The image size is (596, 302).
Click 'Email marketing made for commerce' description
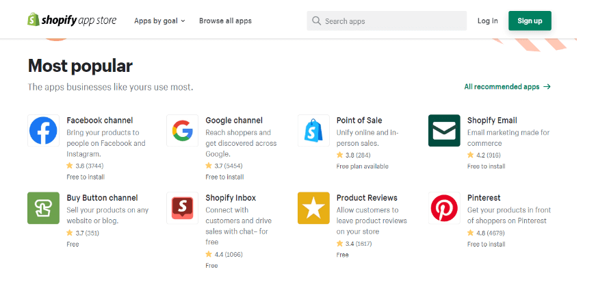tap(508, 138)
